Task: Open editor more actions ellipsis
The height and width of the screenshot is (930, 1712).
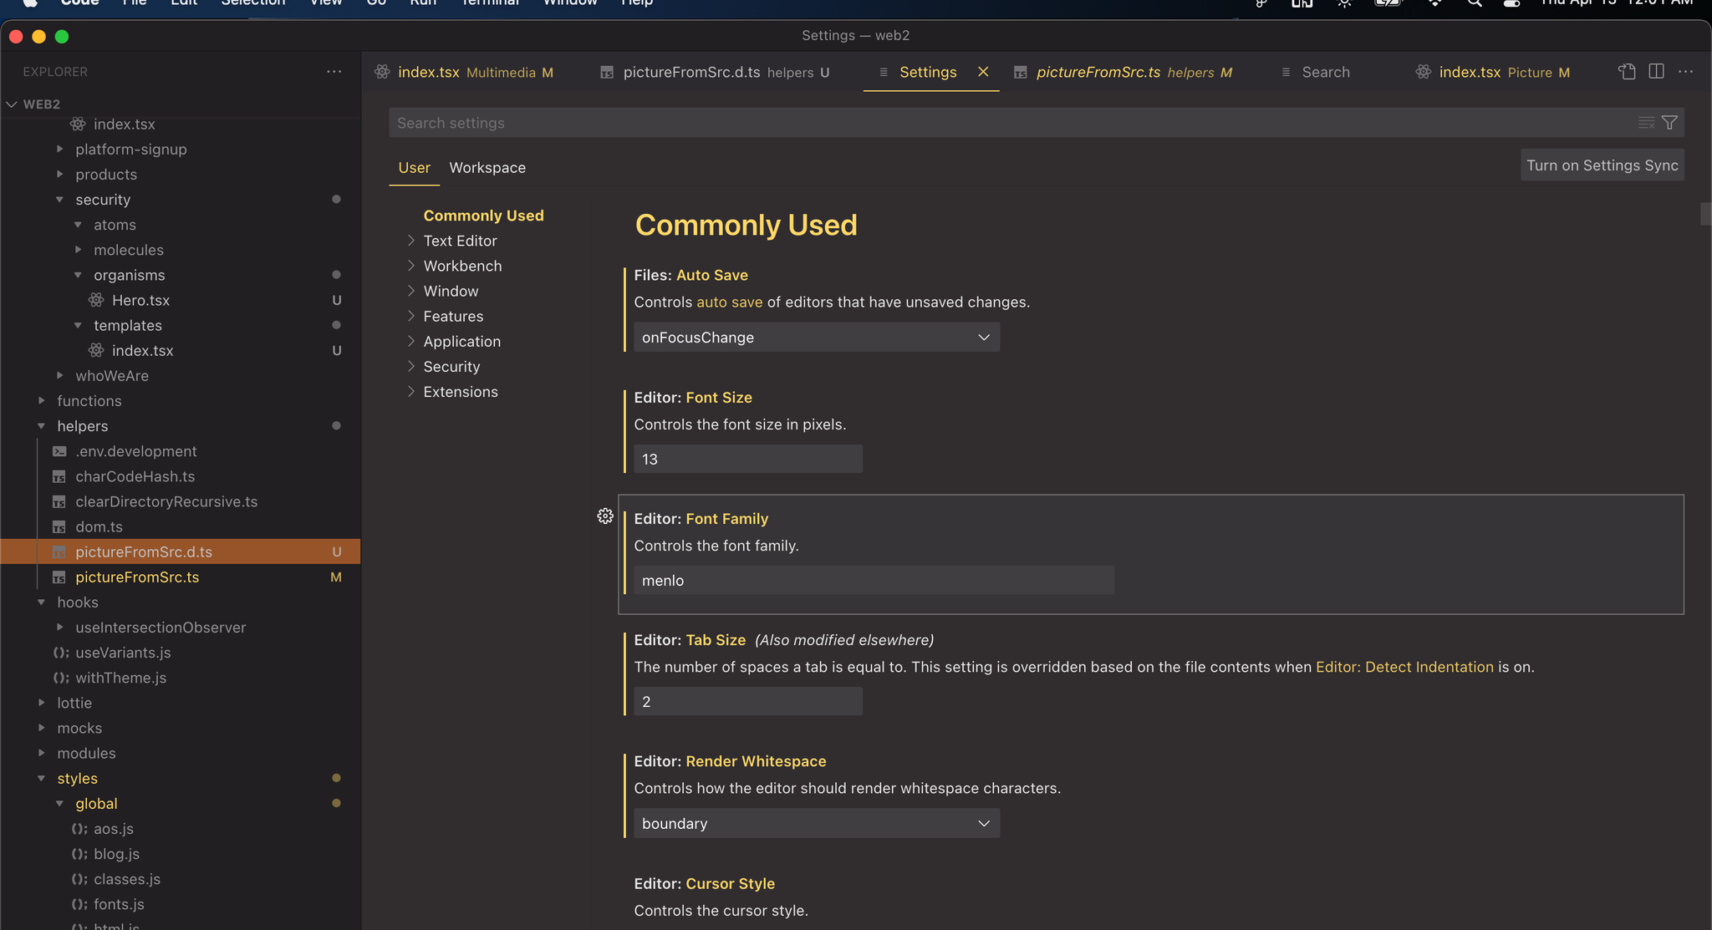Action: [x=1685, y=72]
